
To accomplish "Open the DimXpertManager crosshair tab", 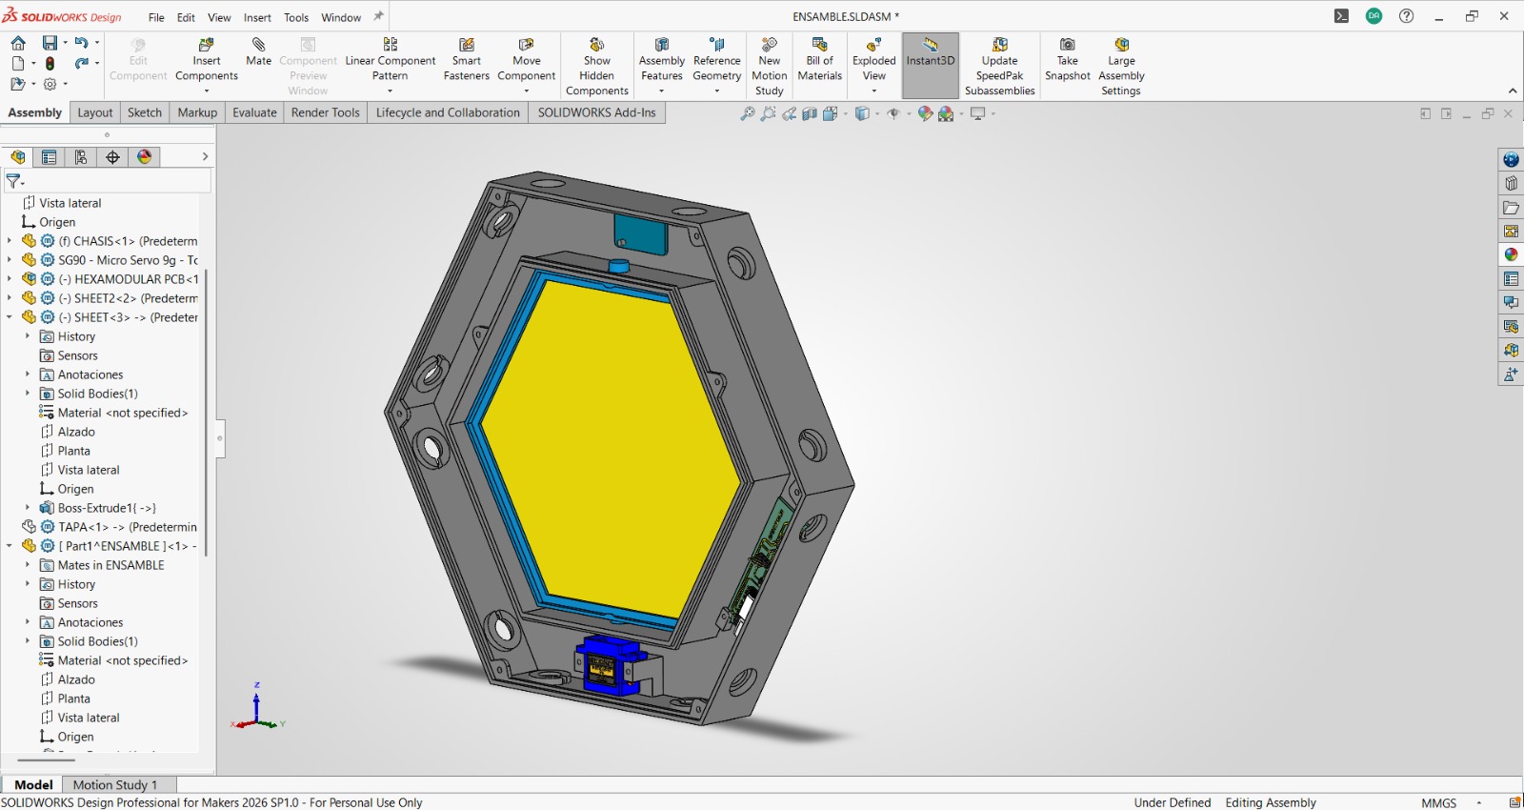I will (112, 157).
